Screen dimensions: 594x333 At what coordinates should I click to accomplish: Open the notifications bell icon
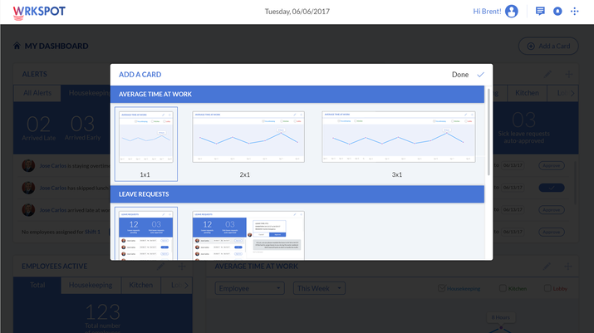(x=557, y=12)
